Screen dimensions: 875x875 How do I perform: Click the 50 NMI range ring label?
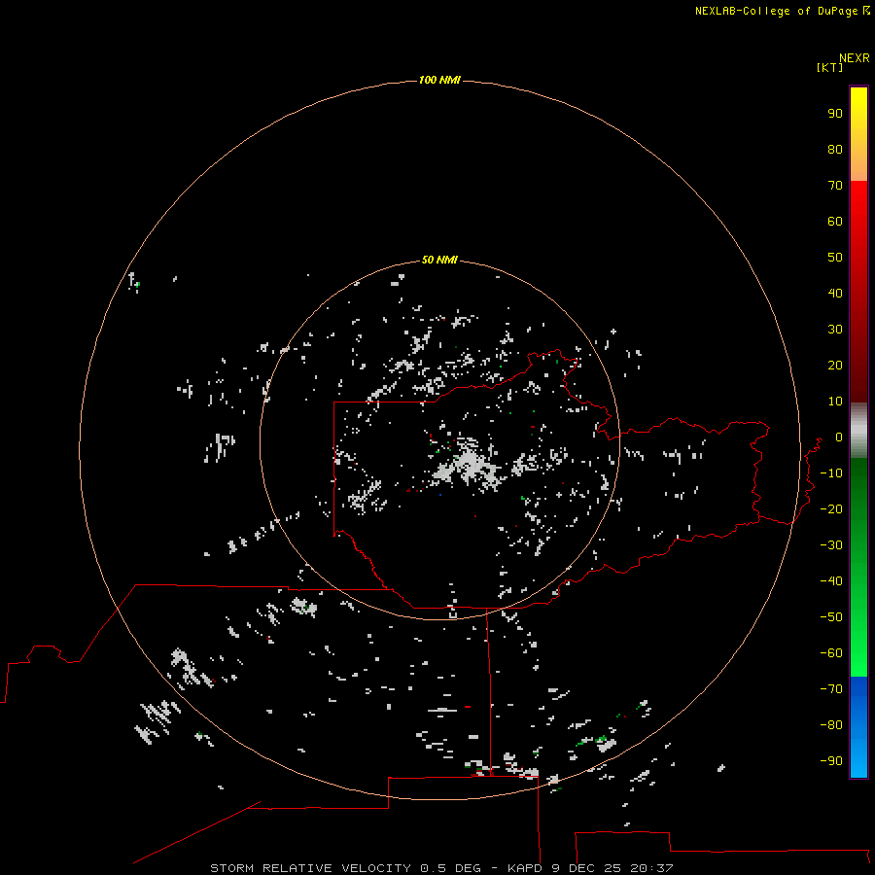point(439,260)
